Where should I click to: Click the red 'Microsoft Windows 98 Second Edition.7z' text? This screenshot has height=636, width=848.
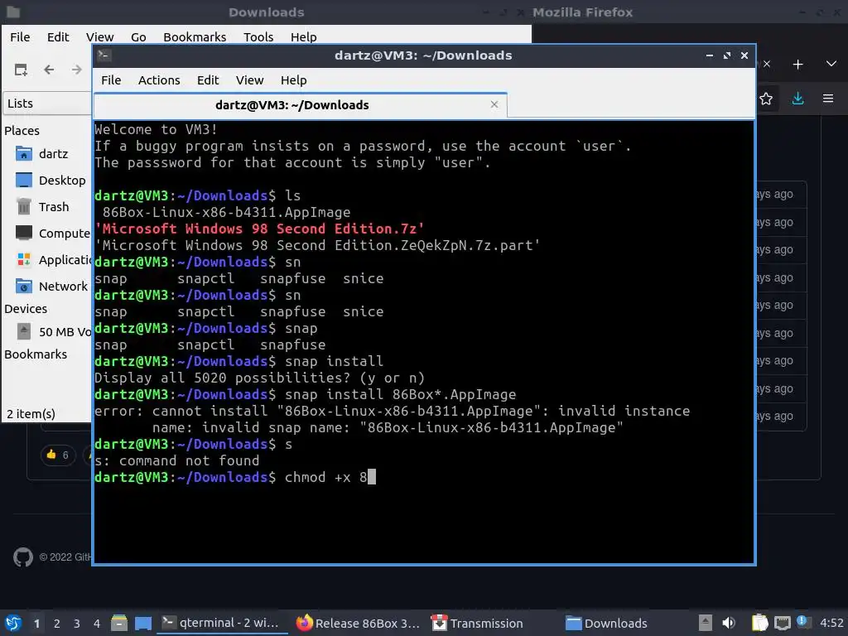259,229
